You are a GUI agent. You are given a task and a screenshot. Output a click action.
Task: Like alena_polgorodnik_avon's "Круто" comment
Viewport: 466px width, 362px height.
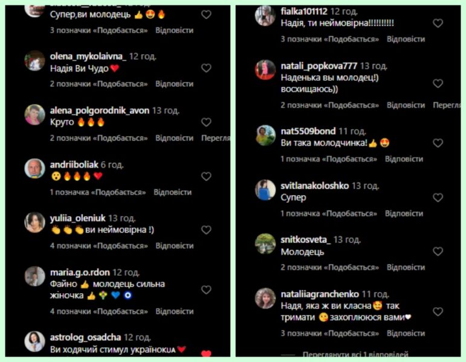click(x=206, y=122)
